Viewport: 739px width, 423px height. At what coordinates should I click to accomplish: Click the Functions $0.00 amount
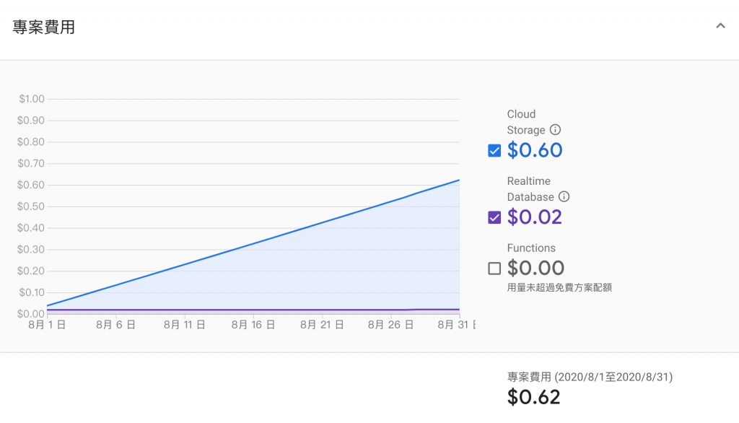535,269
